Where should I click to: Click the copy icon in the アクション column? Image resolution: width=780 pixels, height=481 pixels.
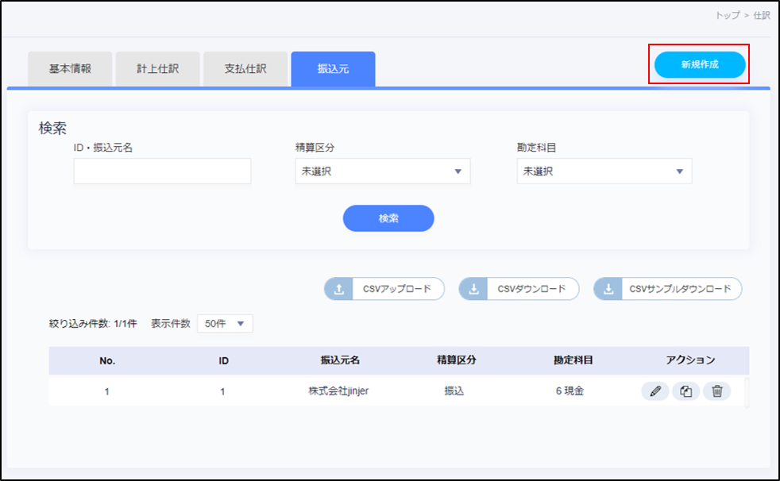click(x=685, y=391)
